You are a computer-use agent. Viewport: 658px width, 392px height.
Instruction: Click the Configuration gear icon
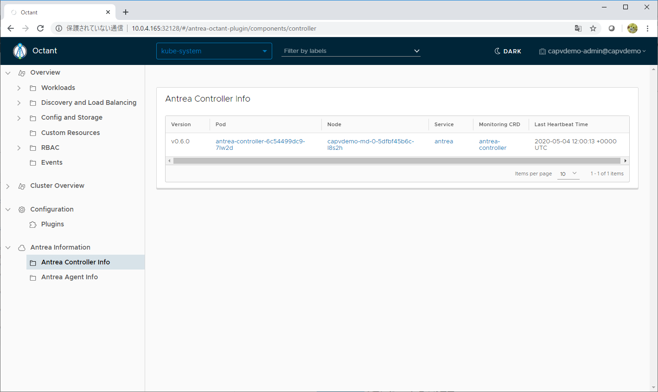coord(22,210)
